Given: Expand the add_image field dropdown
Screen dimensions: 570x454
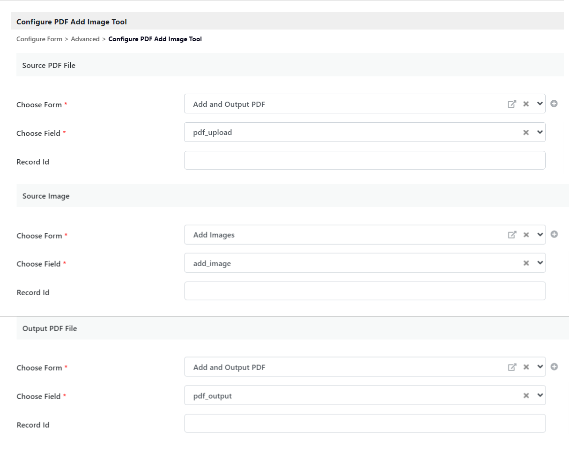Looking at the screenshot, I should [x=540, y=263].
